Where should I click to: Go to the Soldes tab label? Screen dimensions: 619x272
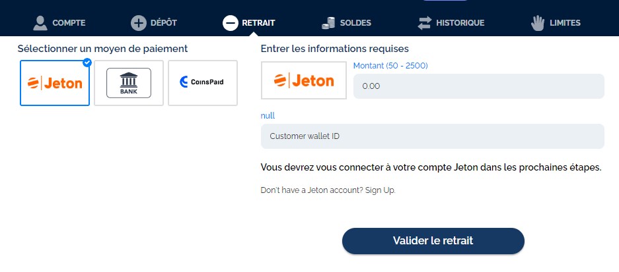coord(355,23)
